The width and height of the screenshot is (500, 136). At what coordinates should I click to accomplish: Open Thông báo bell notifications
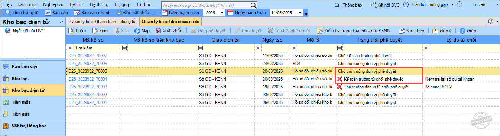[348, 5]
